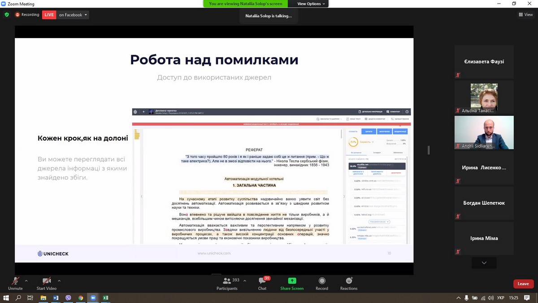Start Video camera

click(x=47, y=282)
